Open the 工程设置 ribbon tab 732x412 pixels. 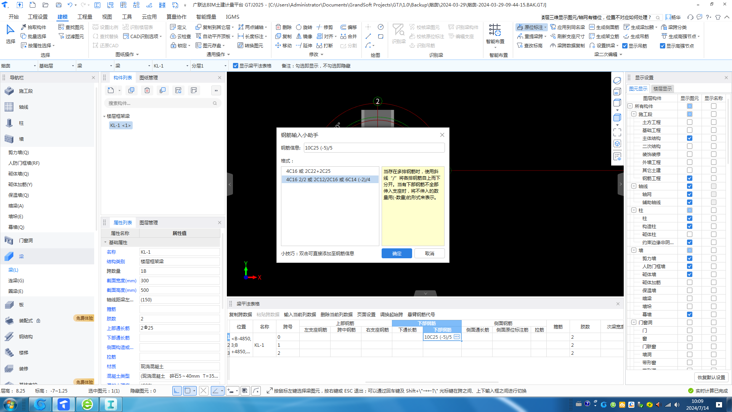38,17
